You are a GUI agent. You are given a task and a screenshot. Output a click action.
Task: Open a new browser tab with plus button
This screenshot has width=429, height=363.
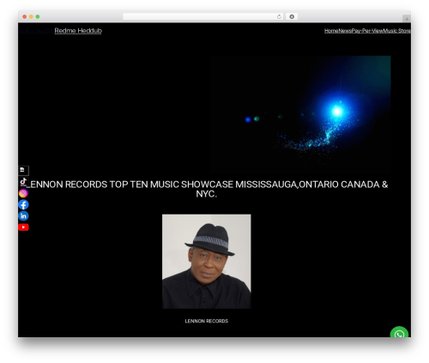tap(407, 19)
